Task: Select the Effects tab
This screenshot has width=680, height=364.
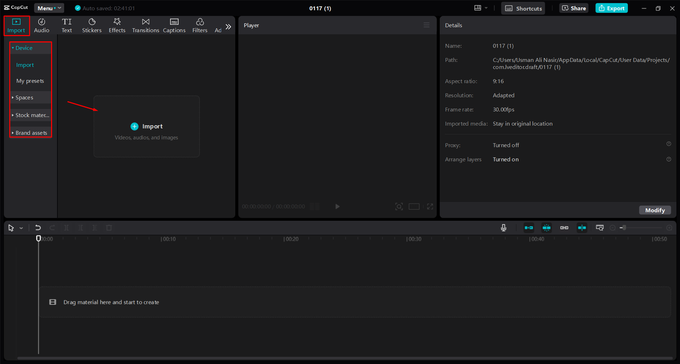Action: pos(117,25)
